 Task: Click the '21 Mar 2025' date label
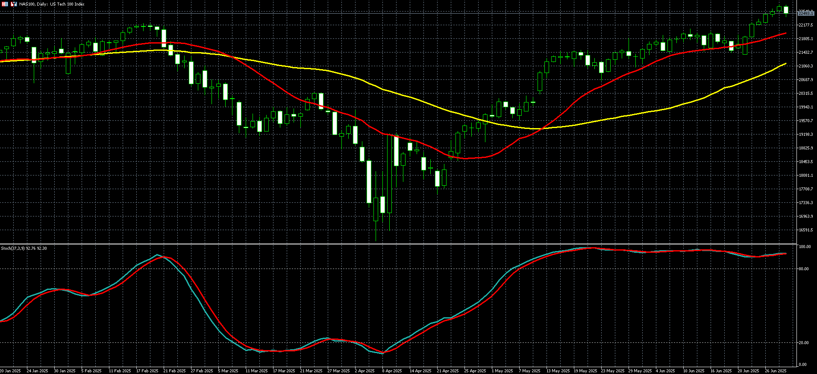pyautogui.click(x=311, y=371)
